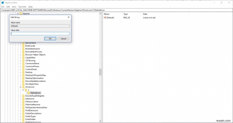Screen dimensions: 233x123
Task: Click the Value name field
Action: tap(40, 26)
